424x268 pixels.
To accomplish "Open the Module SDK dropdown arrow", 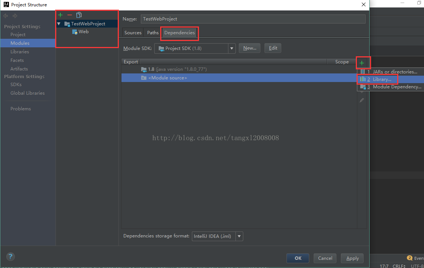I will (x=232, y=48).
